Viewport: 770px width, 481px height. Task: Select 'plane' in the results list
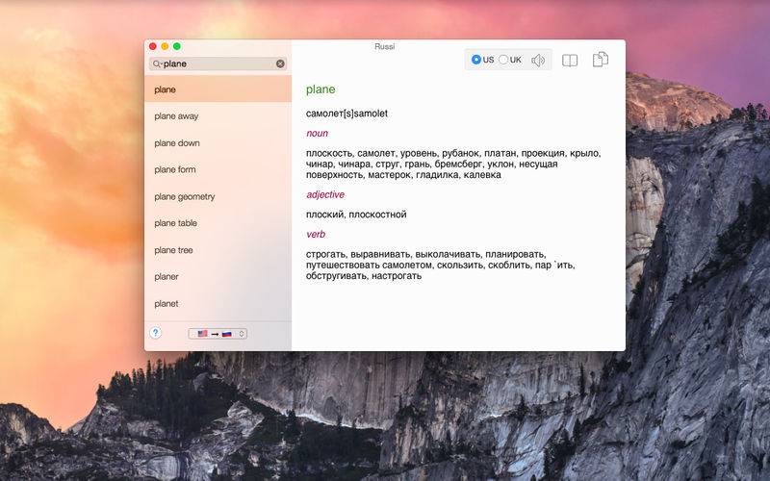pos(218,89)
